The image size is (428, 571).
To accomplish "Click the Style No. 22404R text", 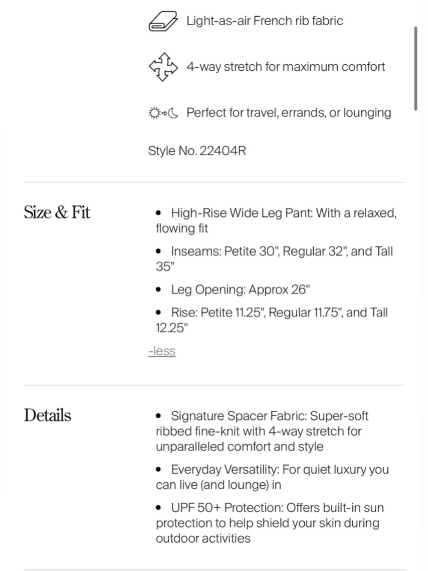I will coord(197,151).
